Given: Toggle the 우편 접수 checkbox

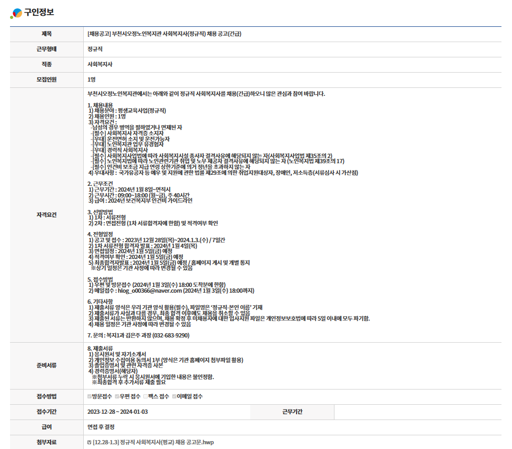Looking at the screenshot, I should click(117, 396).
